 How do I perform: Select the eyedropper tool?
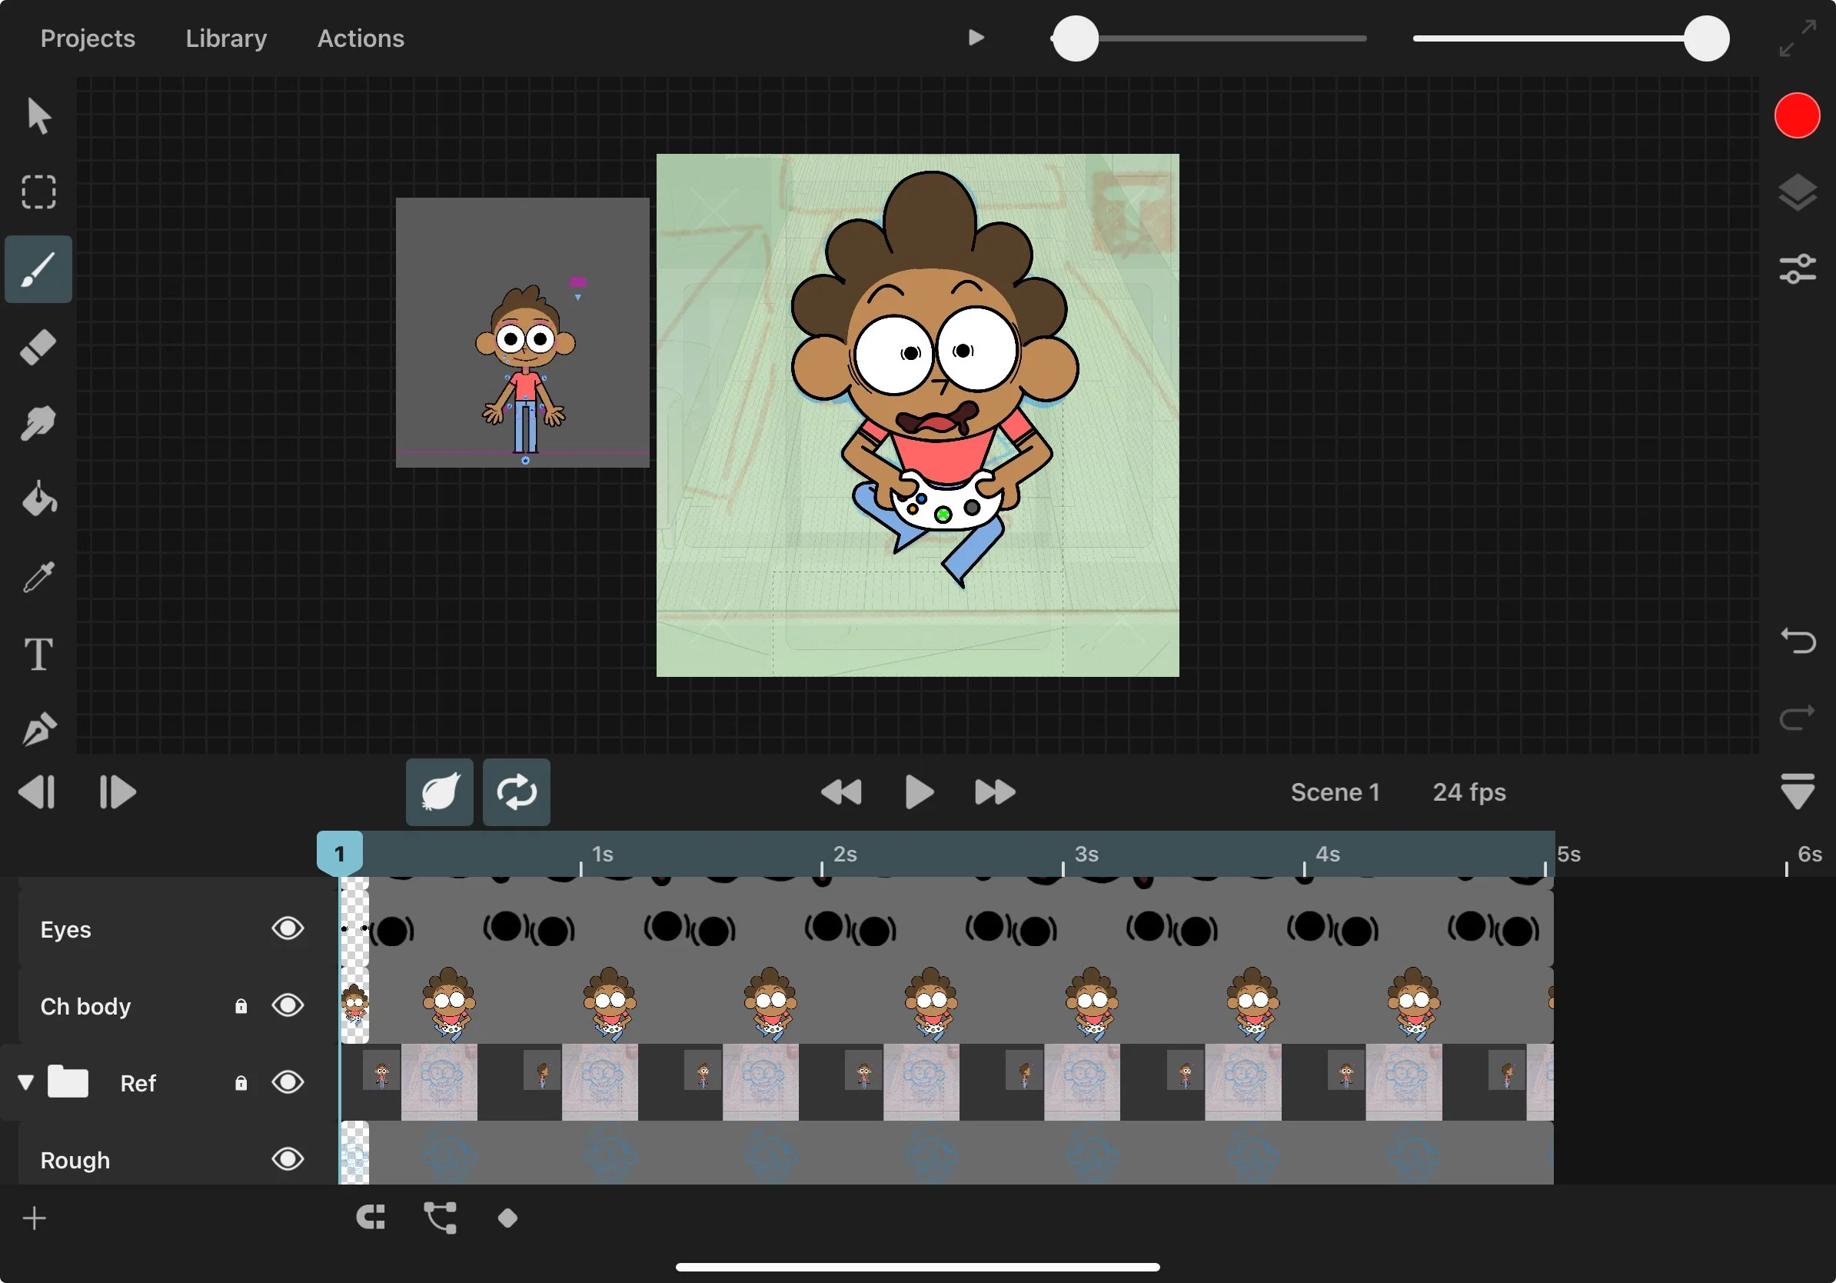pyautogui.click(x=38, y=577)
